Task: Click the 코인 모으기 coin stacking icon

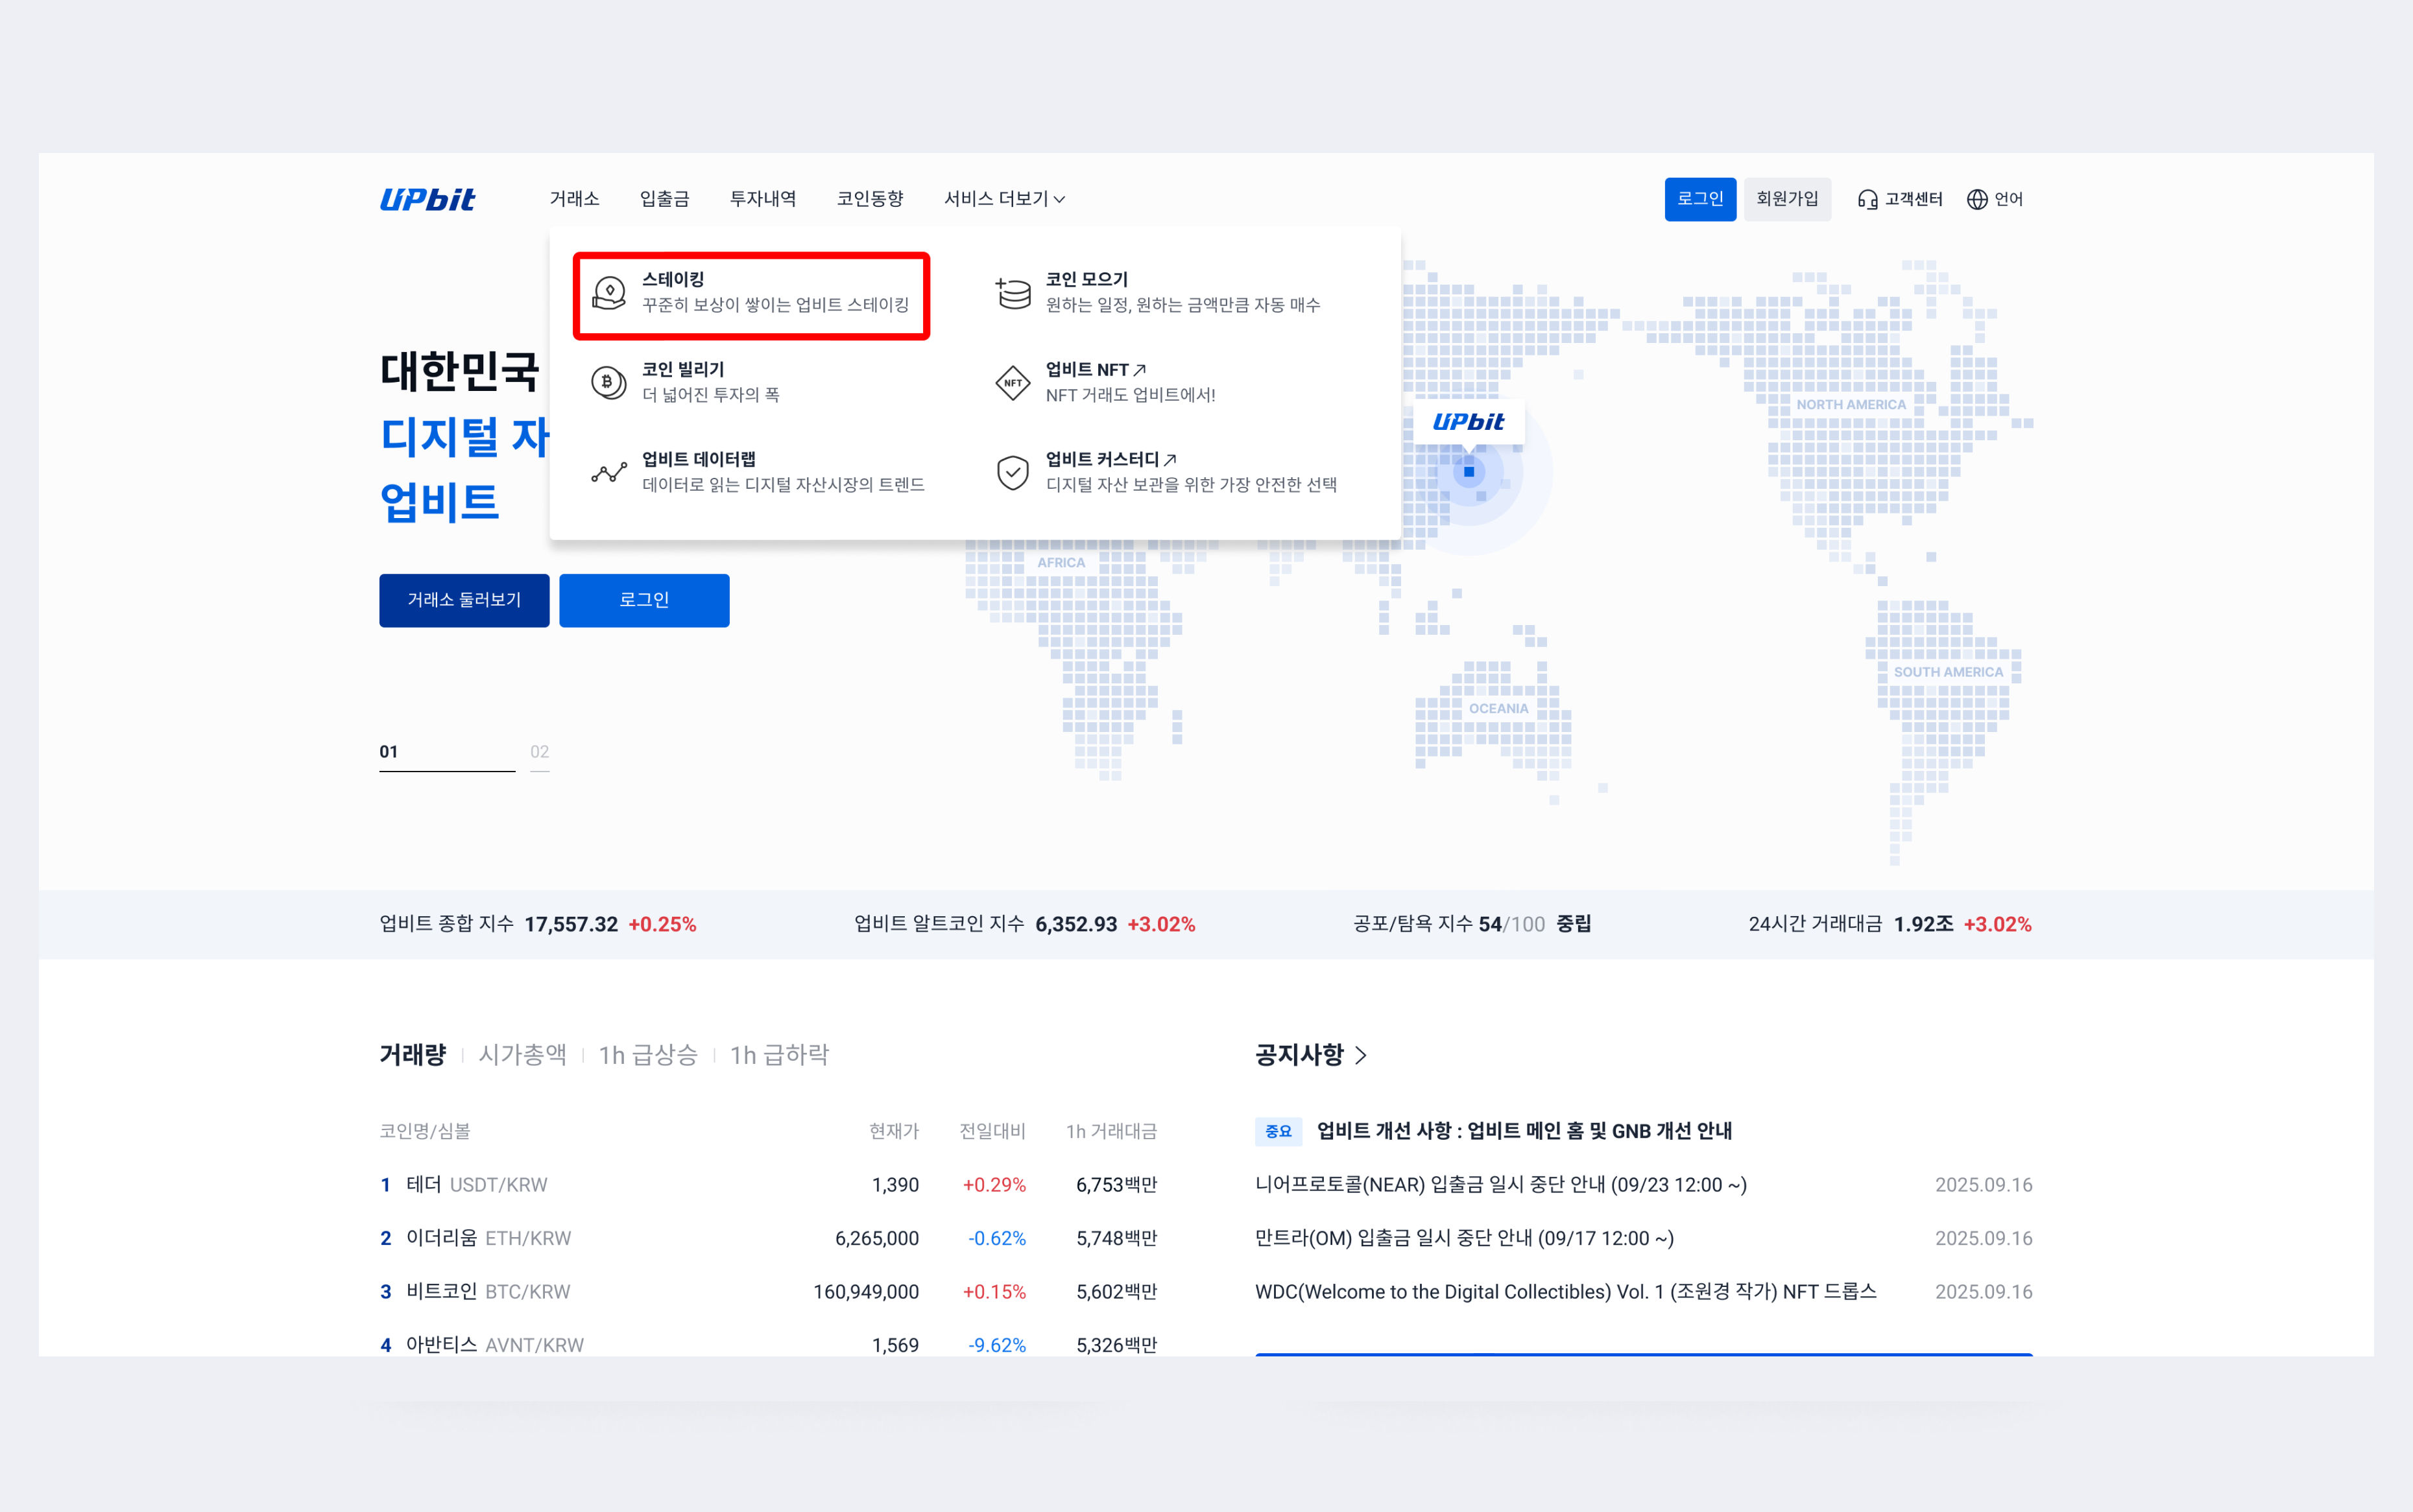Action: [x=1013, y=293]
